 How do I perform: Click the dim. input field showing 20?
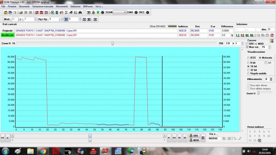tap(270, 29)
